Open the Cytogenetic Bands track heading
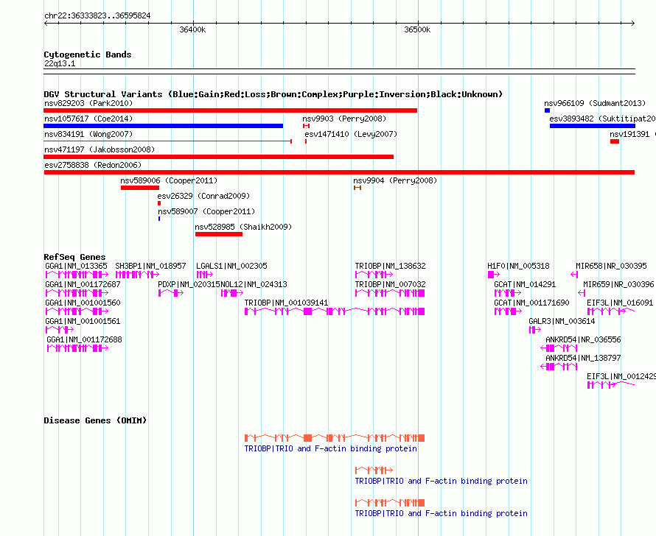The height and width of the screenshot is (536, 656). coord(88,54)
